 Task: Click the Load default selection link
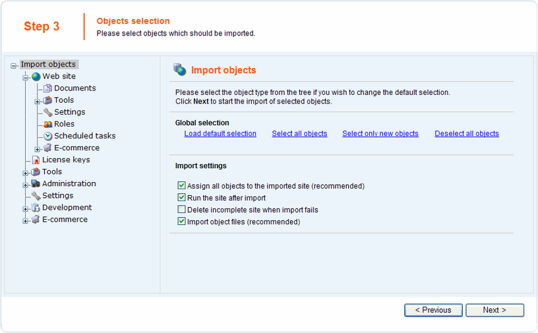click(220, 134)
